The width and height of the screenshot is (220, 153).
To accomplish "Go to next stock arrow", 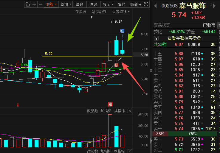I will [x=214, y=6].
